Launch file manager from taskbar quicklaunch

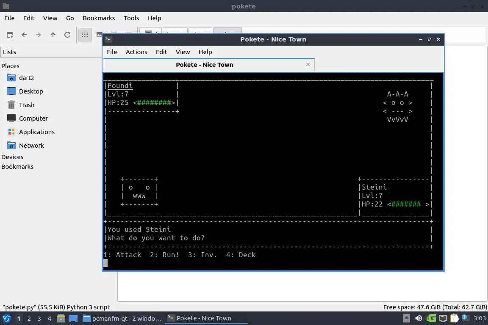pyautogui.click(x=61, y=318)
